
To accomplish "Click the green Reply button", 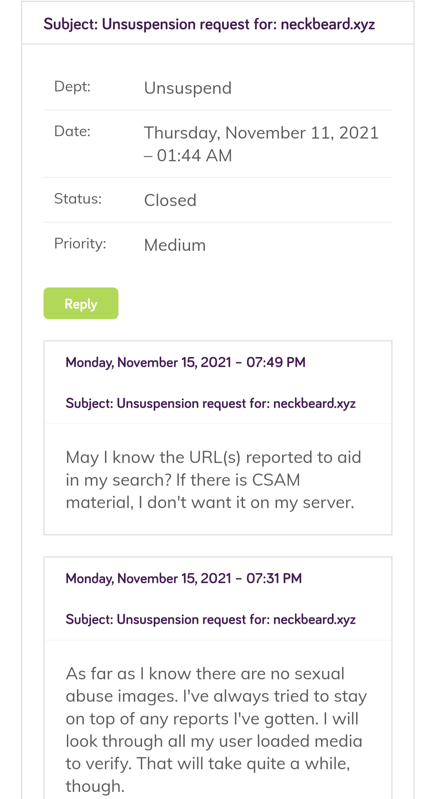I will (81, 303).
